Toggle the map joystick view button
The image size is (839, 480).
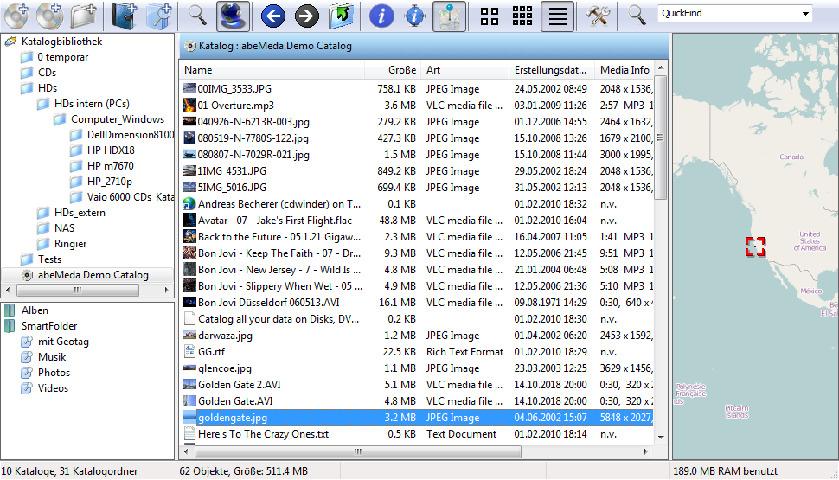(449, 15)
